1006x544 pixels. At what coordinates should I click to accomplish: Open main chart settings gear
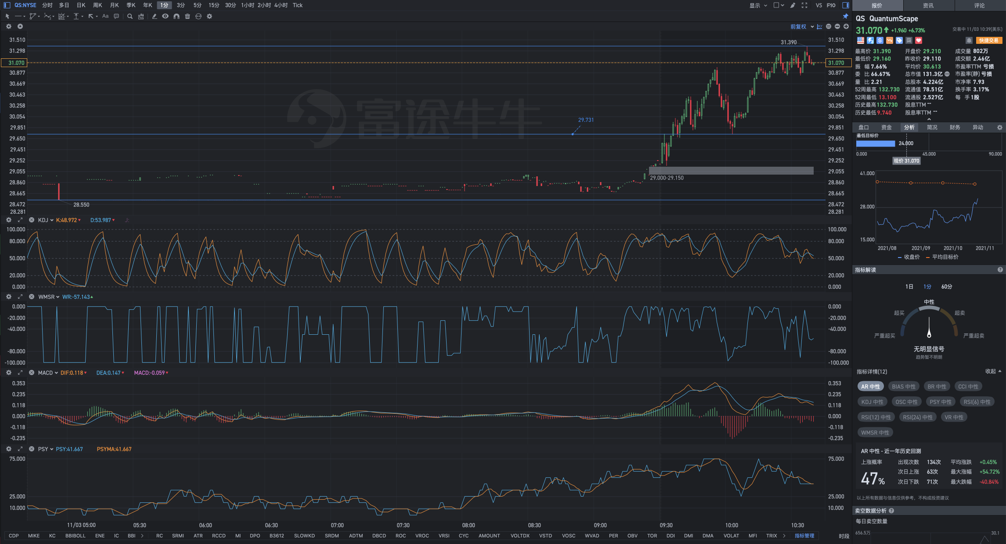click(9, 26)
